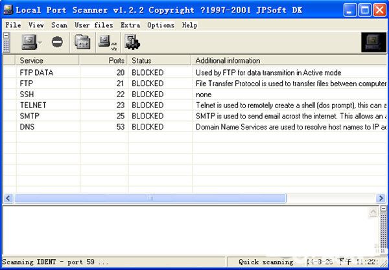Sort by the Service column header
The width and height of the screenshot is (389, 270).
coord(47,60)
